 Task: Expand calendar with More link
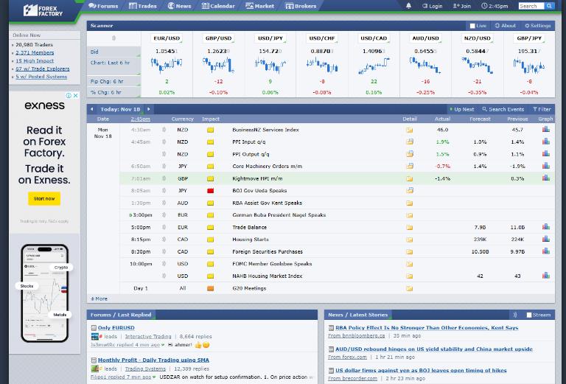99,299
